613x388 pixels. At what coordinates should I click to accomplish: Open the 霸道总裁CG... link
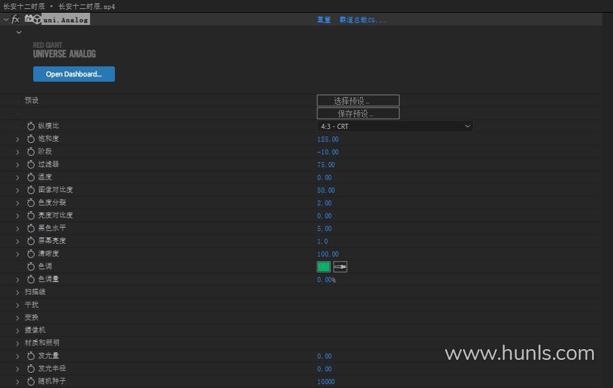(x=362, y=20)
